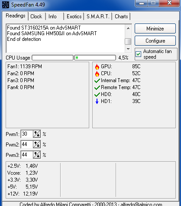Open the S.M.A.R.T. tab
The image size is (181, 206).
pos(98,17)
